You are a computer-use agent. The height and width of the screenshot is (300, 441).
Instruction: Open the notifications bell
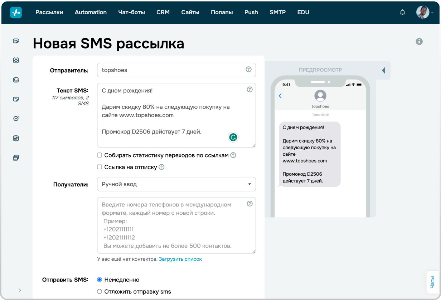coord(403,12)
